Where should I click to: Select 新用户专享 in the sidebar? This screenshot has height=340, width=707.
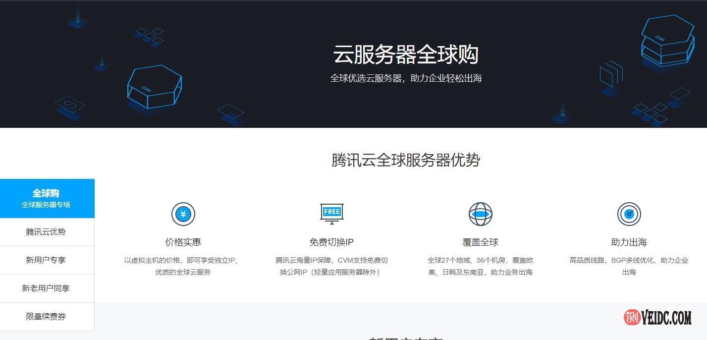click(x=47, y=260)
